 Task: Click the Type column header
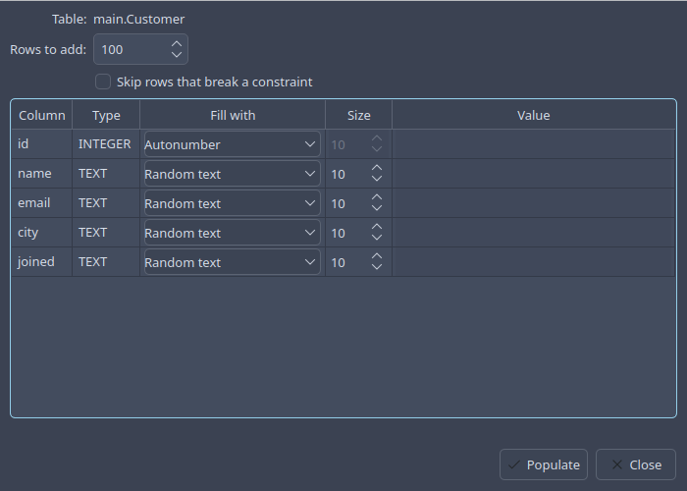(106, 115)
